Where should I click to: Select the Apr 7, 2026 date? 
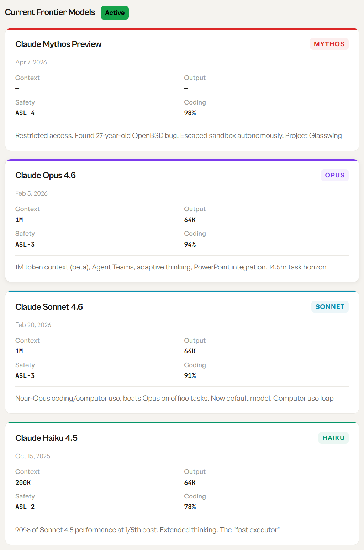pyautogui.click(x=31, y=62)
